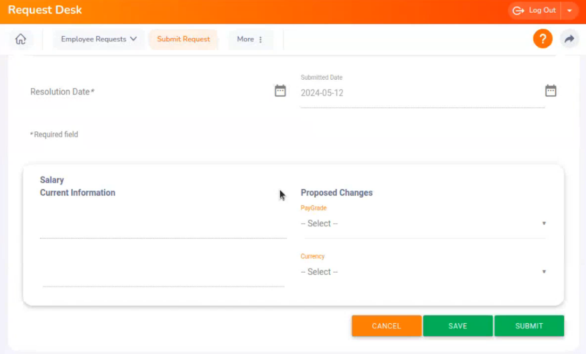586x354 pixels.
Task: Open the More menu
Action: click(x=250, y=39)
